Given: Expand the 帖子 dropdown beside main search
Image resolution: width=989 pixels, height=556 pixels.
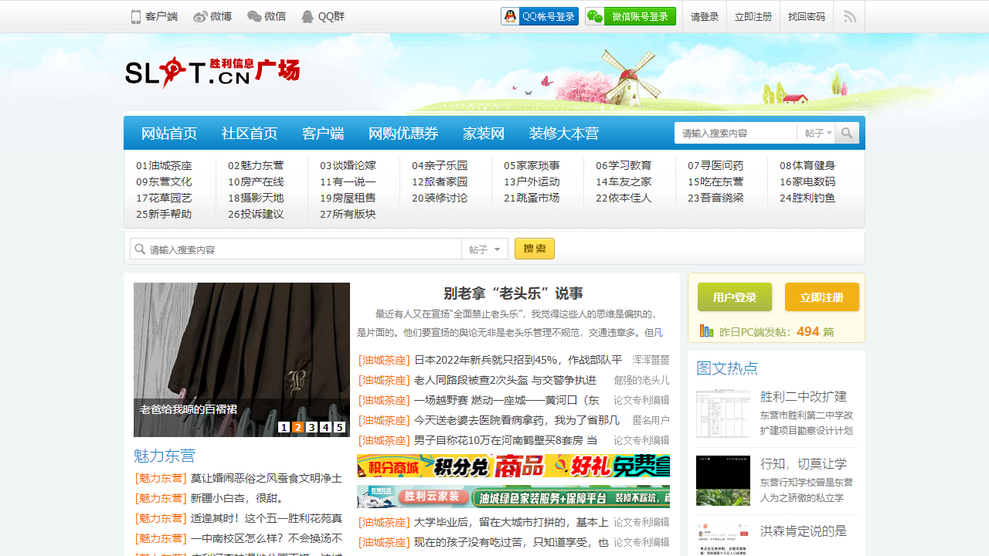Looking at the screenshot, I should pyautogui.click(x=485, y=249).
